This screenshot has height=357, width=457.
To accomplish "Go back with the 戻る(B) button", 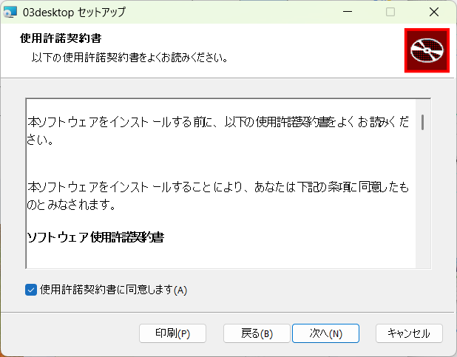I will (x=257, y=333).
